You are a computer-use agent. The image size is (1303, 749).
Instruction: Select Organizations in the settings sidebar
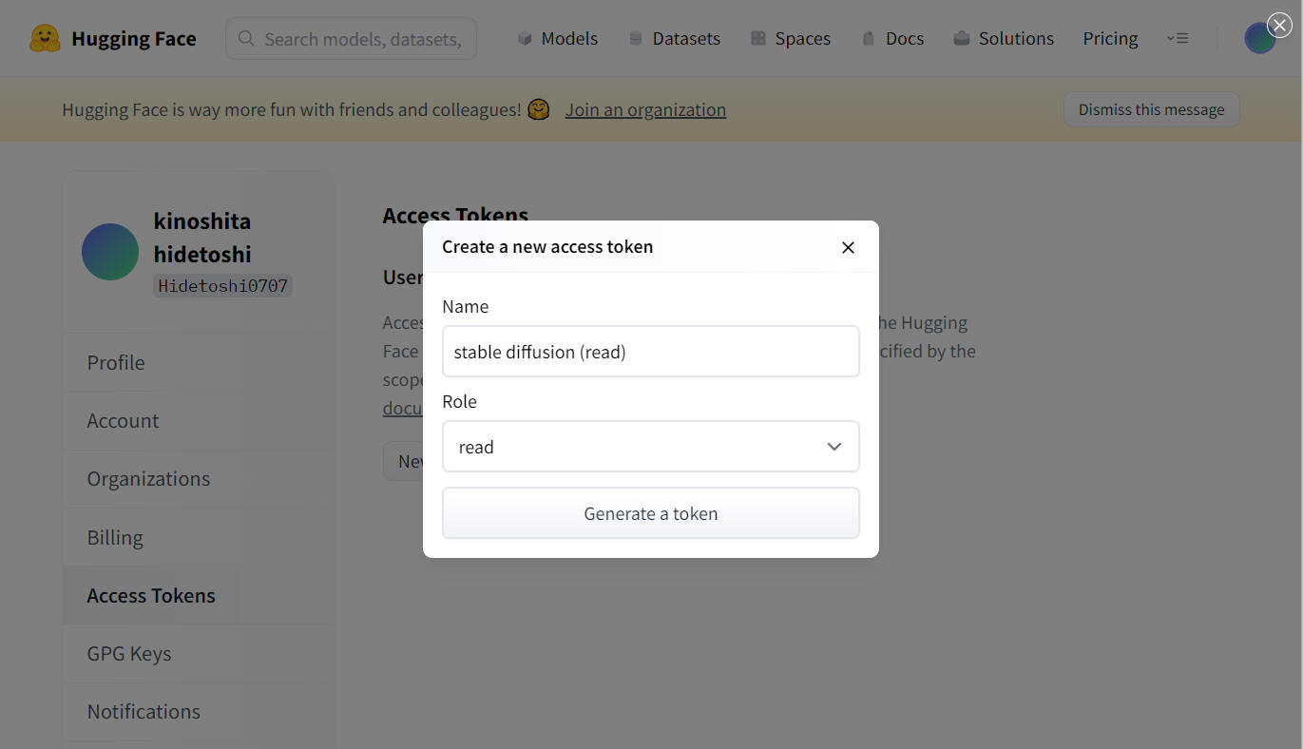(199, 478)
